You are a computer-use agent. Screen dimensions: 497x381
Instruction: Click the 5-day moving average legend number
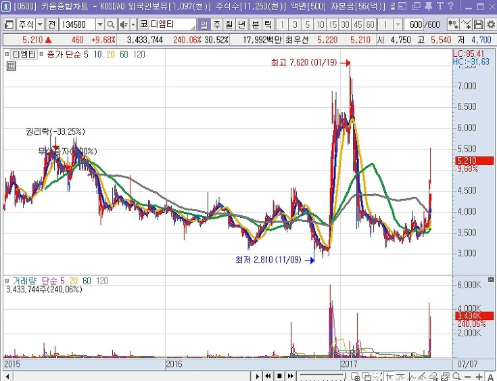coord(87,55)
